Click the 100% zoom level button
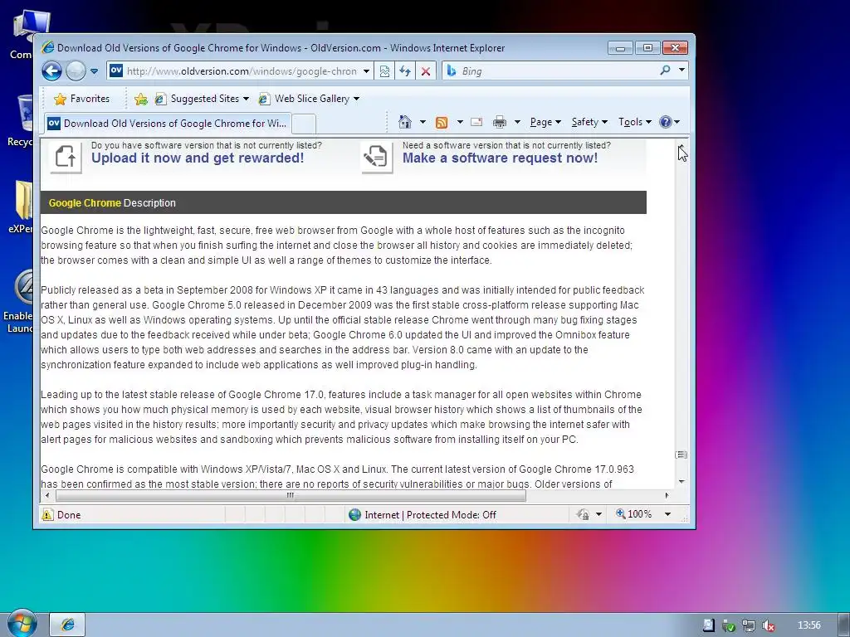This screenshot has width=850, height=637. click(633, 514)
